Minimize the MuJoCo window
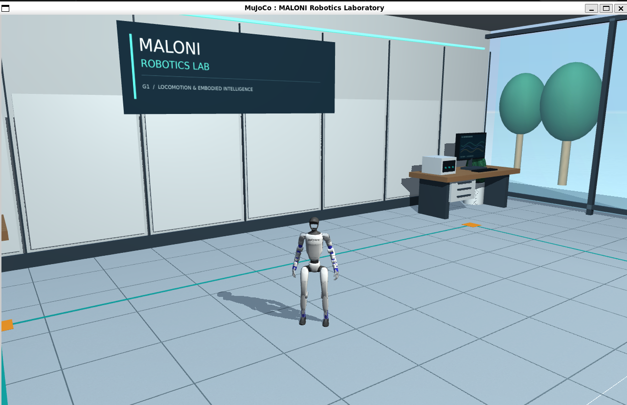The height and width of the screenshot is (405, 627). tap(592, 8)
